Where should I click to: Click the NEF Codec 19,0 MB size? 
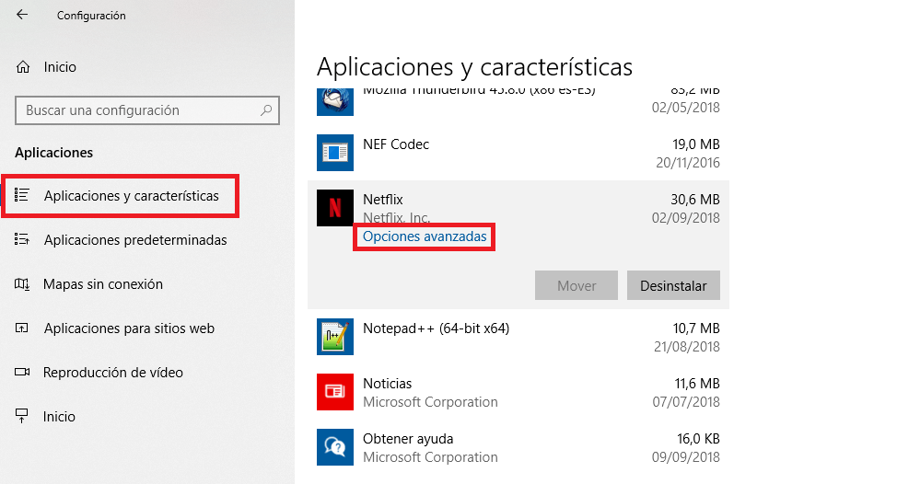(695, 144)
